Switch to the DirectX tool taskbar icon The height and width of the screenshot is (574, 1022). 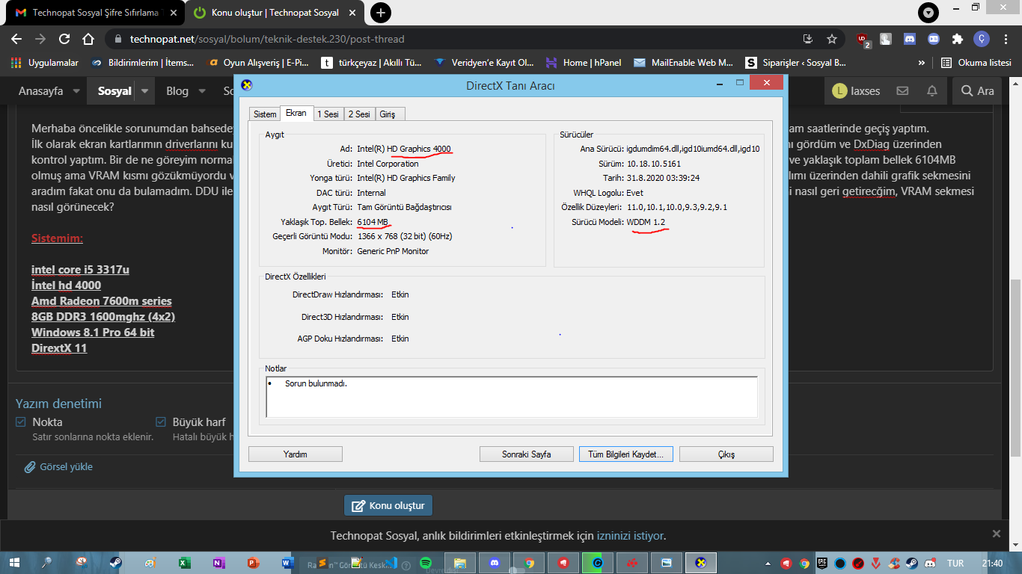coord(701,563)
